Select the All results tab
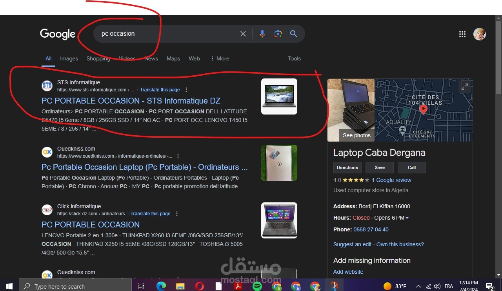 tap(48, 58)
